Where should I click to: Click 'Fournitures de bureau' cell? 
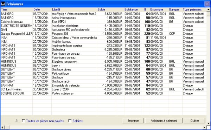66,54
